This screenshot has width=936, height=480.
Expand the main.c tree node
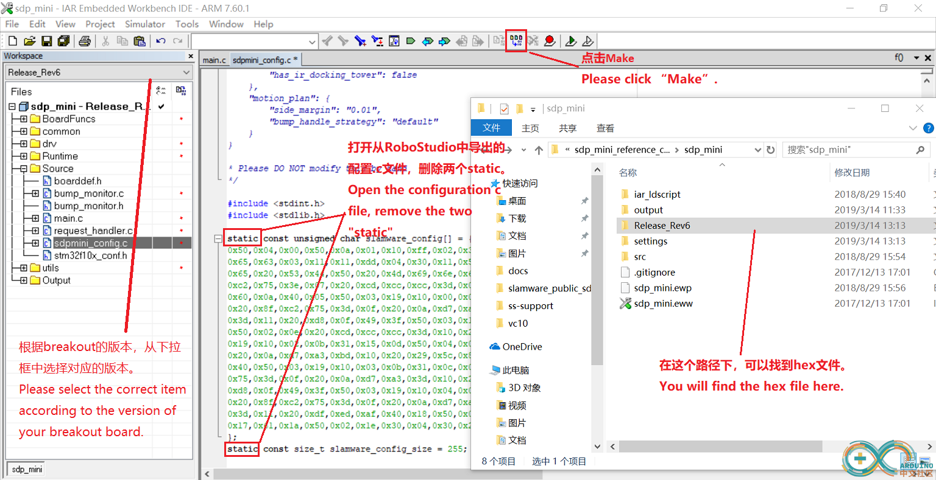[x=35, y=218]
